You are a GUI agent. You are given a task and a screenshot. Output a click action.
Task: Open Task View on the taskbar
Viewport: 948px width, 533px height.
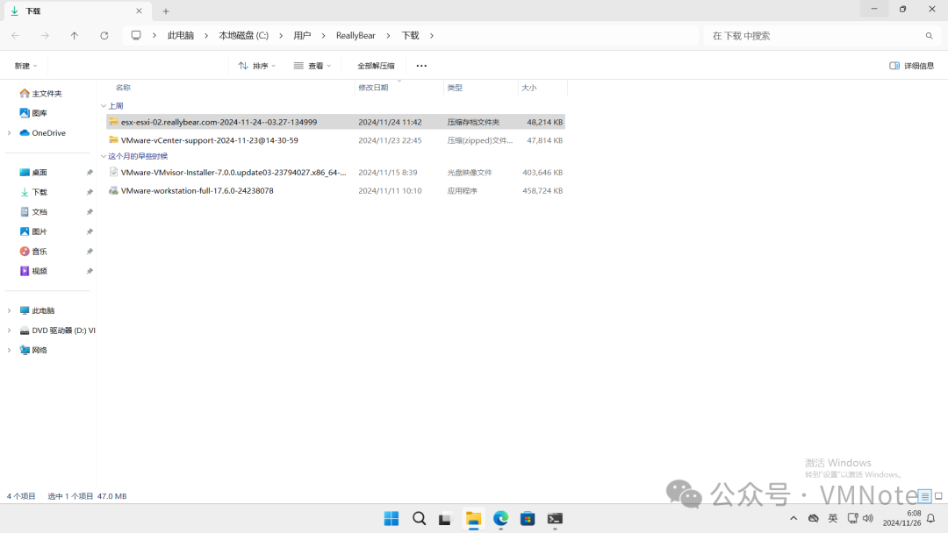click(445, 518)
